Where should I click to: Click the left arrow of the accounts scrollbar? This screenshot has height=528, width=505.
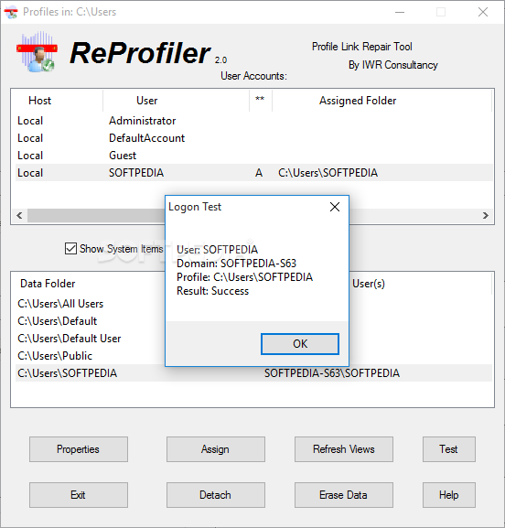pyautogui.click(x=19, y=216)
